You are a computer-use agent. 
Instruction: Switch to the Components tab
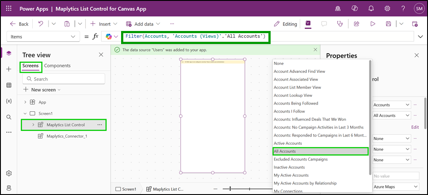point(57,66)
